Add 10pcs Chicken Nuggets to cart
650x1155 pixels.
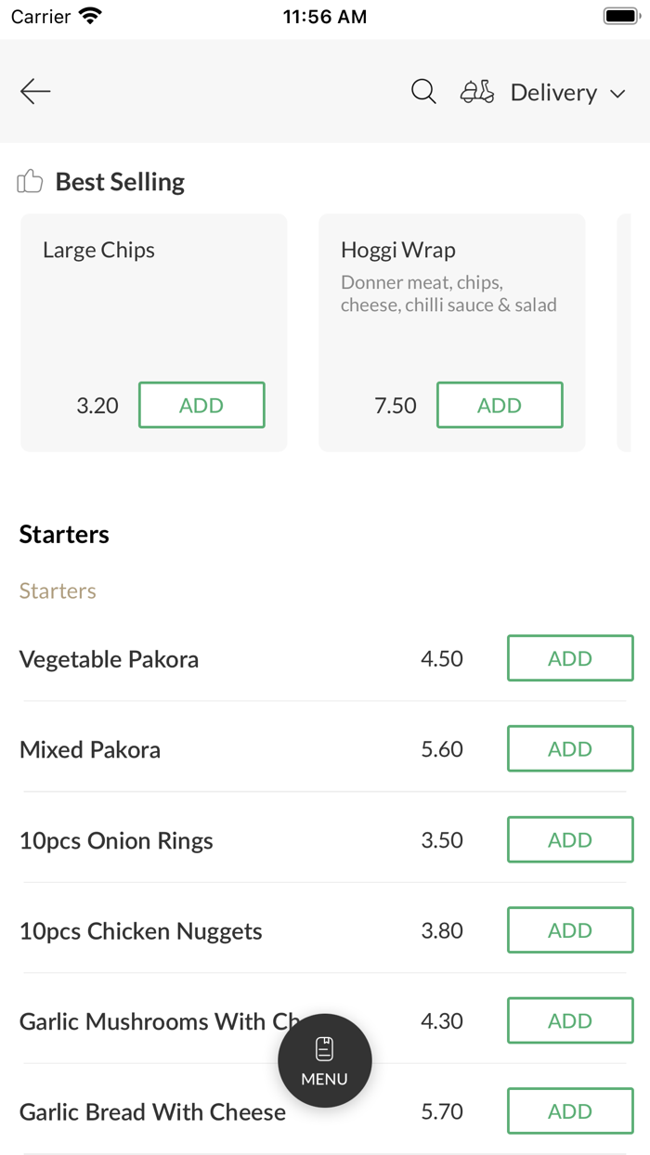569,929
